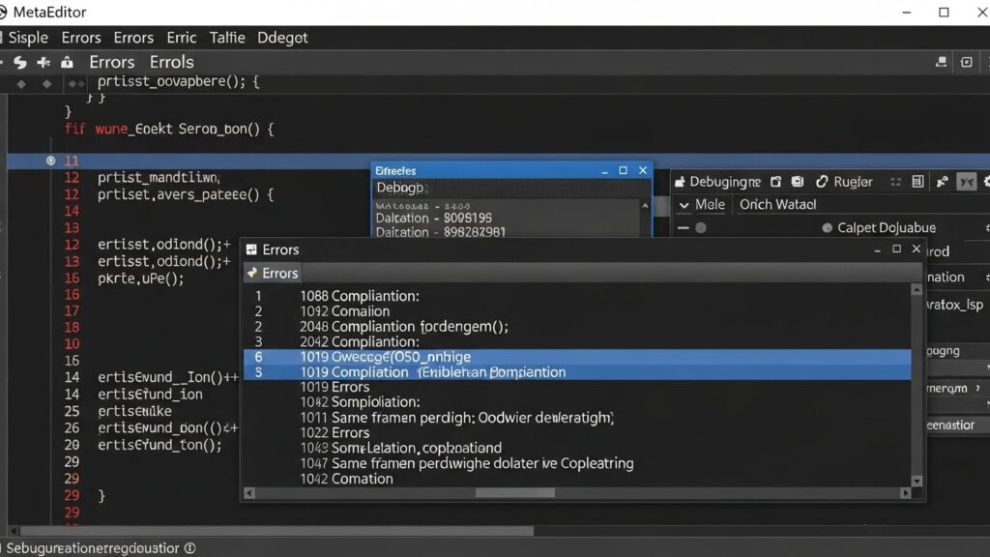The height and width of the screenshot is (557, 990).
Task: Select the document list icon in Debug toolbar
Action: click(x=917, y=182)
